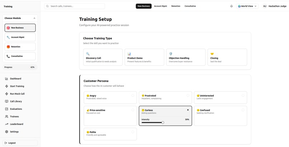Viewport: 289px width, 147px height.
Task: Click the Training Setup page heading
Action: click(95, 19)
